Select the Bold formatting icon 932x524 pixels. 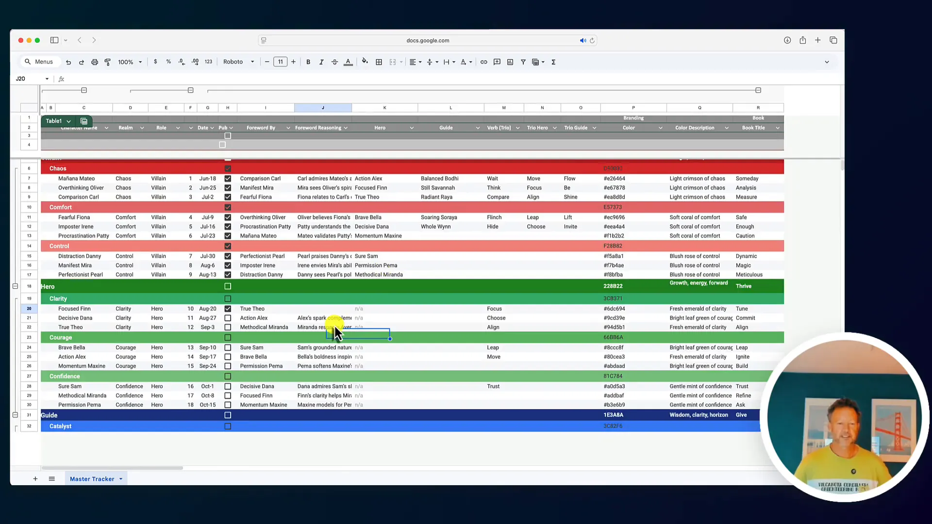pos(308,62)
